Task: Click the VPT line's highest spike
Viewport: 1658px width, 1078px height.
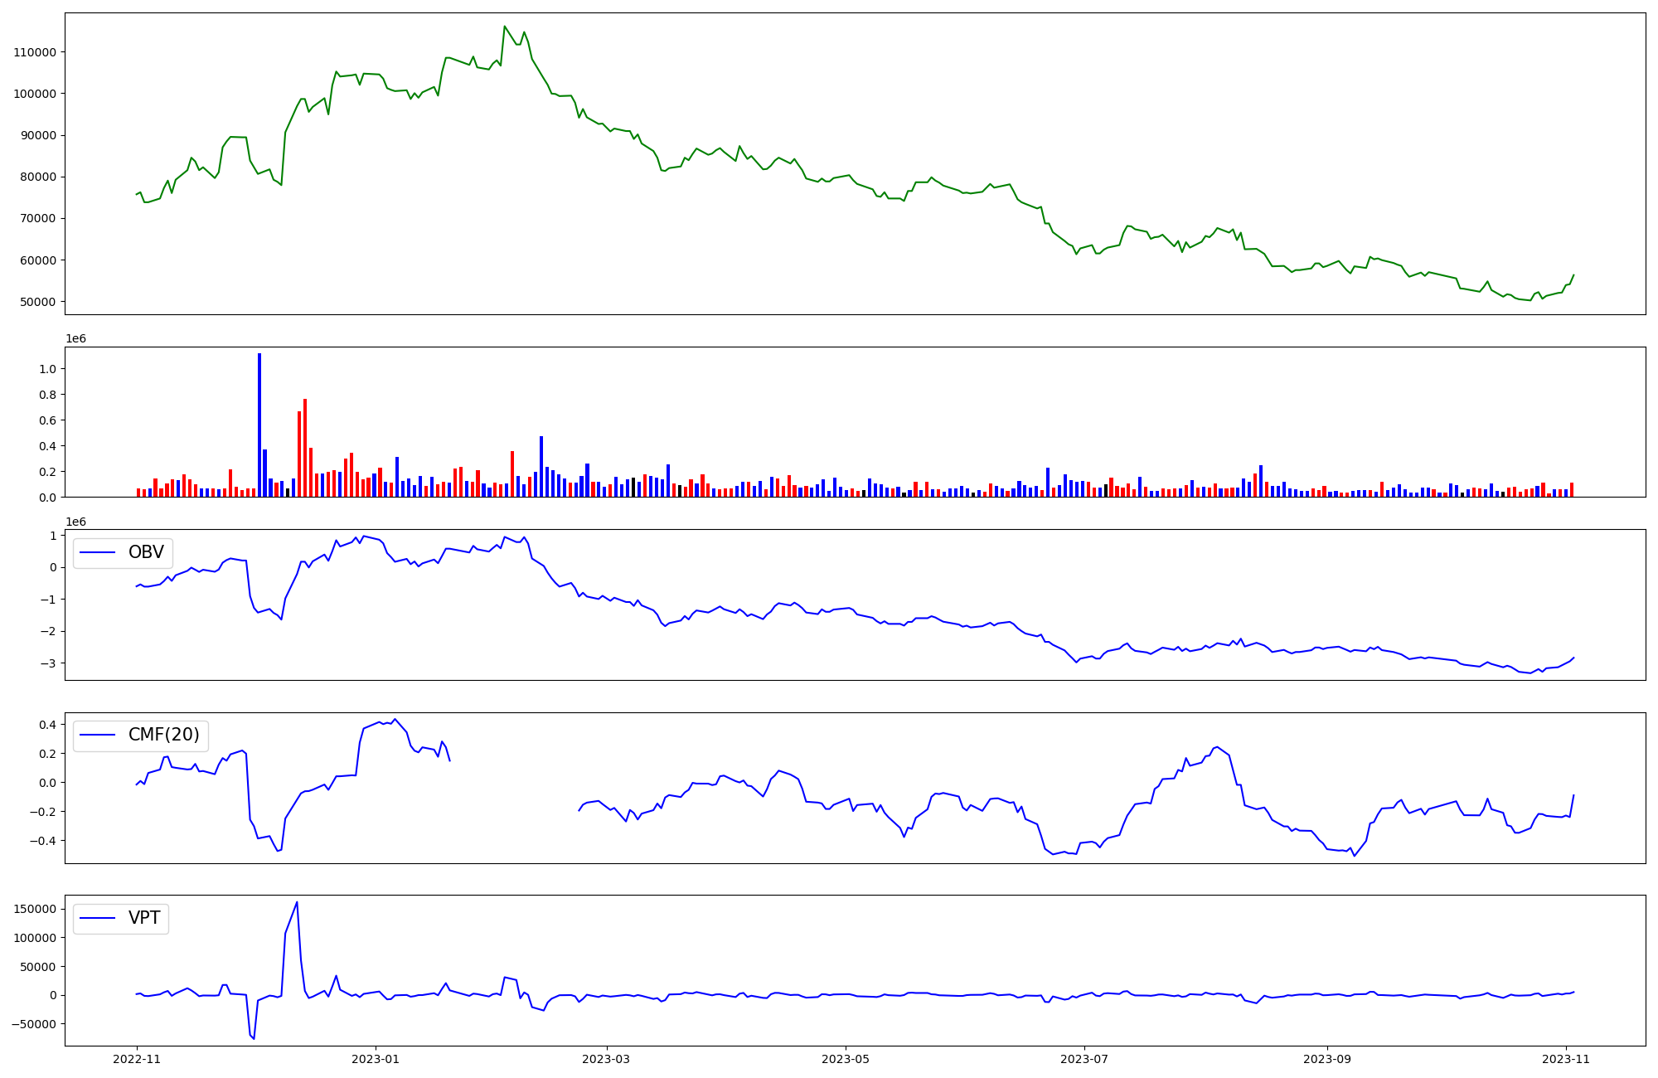Action: tap(297, 903)
